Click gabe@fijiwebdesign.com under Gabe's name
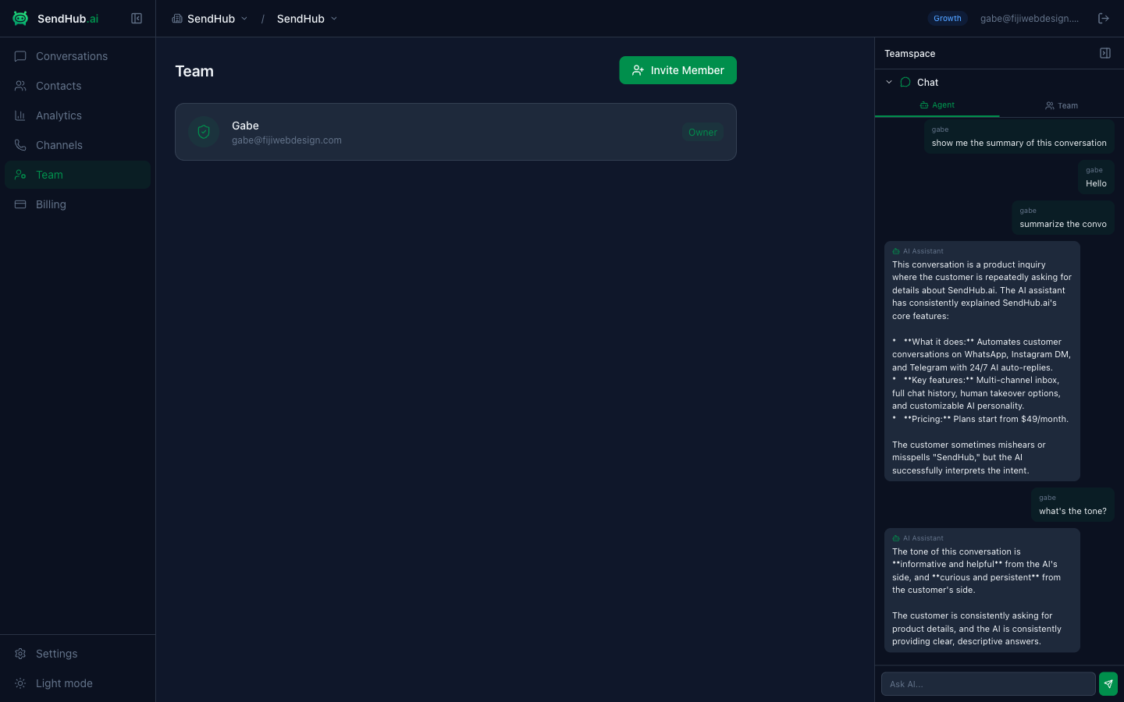Viewport: 1124px width, 702px height. 286,140
